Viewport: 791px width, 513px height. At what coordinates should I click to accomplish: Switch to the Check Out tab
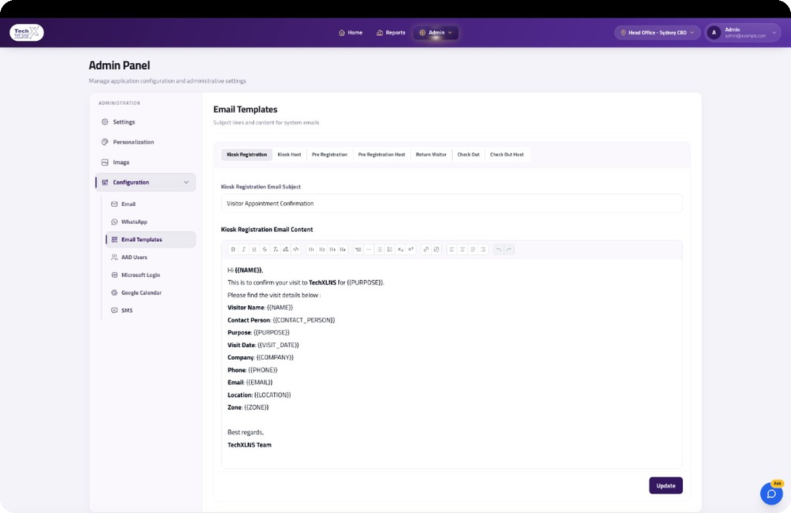[469, 155]
